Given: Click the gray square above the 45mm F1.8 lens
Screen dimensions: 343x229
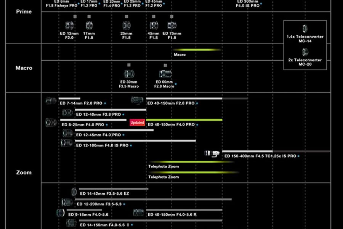Looking at the screenshot, I should click(x=154, y=17).
